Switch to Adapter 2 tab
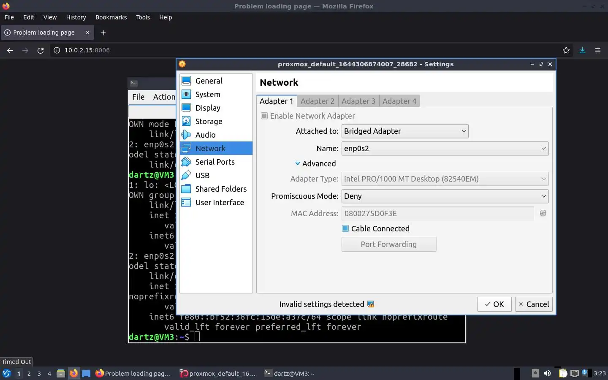 (318, 101)
